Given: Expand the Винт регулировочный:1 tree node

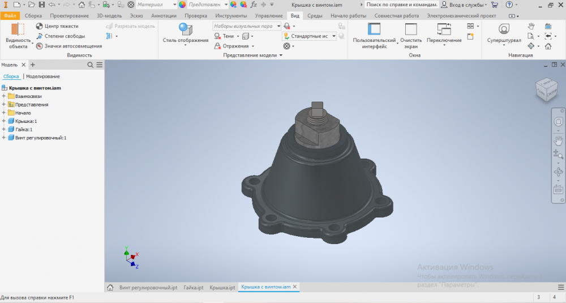Looking at the screenshot, I should [x=4, y=138].
